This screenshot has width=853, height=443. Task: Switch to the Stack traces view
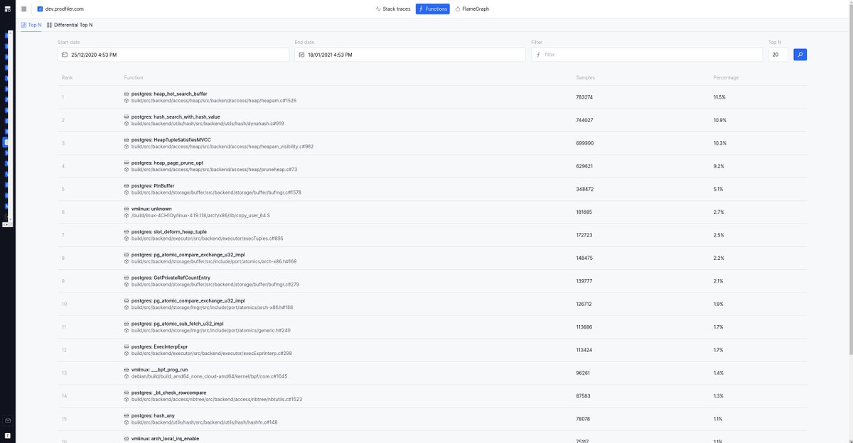[x=392, y=9]
